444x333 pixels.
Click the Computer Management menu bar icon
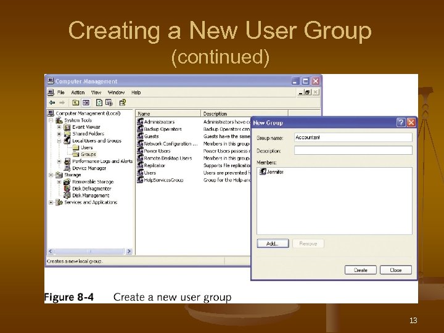point(51,92)
